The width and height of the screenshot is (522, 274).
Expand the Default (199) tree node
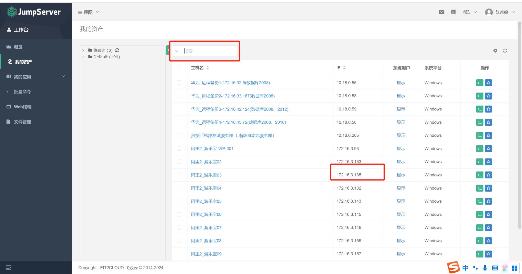coord(83,57)
